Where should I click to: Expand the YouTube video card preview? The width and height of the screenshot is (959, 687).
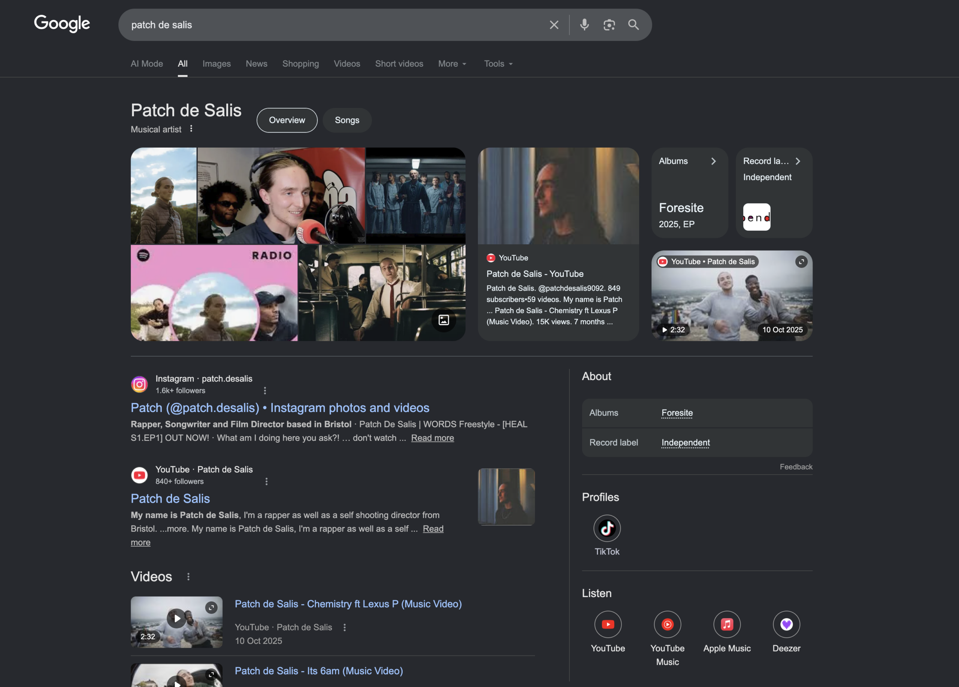click(801, 262)
